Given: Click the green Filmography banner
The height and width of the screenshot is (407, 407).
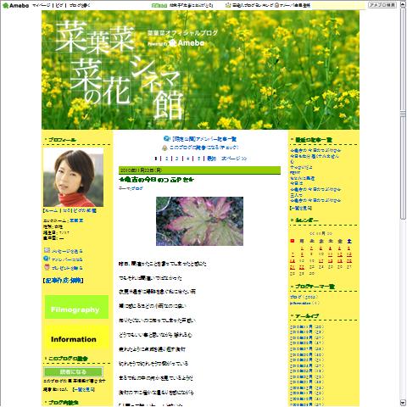Looking at the screenshot, I should 76,307.
